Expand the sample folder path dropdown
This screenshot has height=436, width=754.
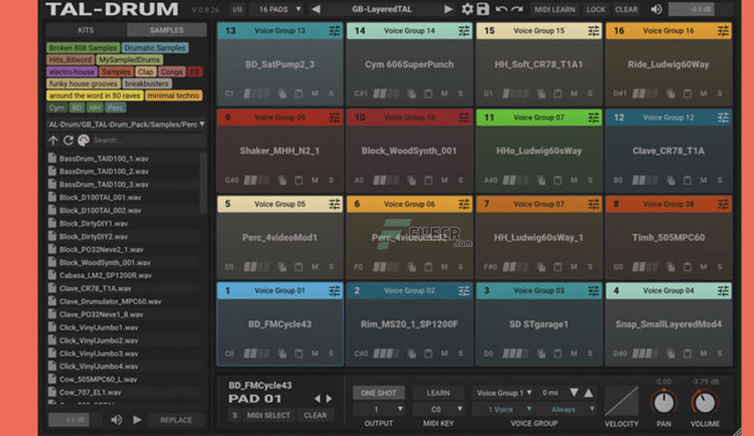(126, 124)
